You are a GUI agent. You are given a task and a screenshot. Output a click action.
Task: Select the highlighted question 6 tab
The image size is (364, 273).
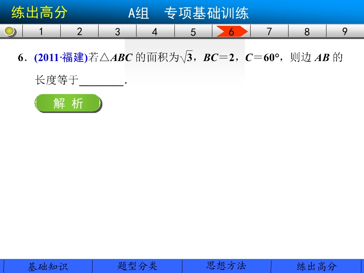click(x=232, y=31)
